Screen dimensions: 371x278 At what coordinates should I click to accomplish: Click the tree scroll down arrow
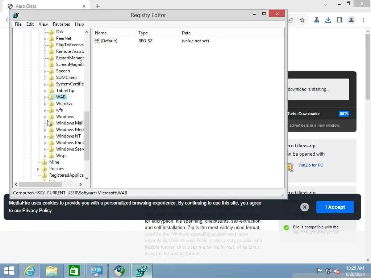tap(87, 178)
